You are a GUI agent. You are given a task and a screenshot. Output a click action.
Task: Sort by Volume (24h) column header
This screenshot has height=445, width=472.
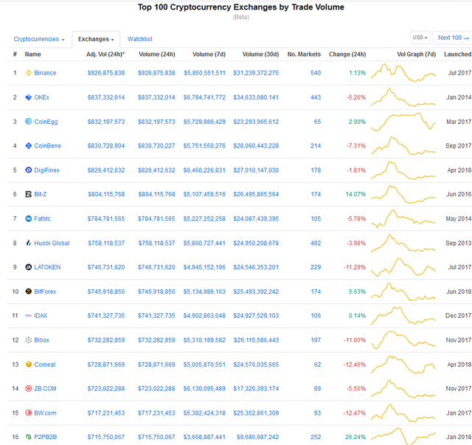coord(157,54)
